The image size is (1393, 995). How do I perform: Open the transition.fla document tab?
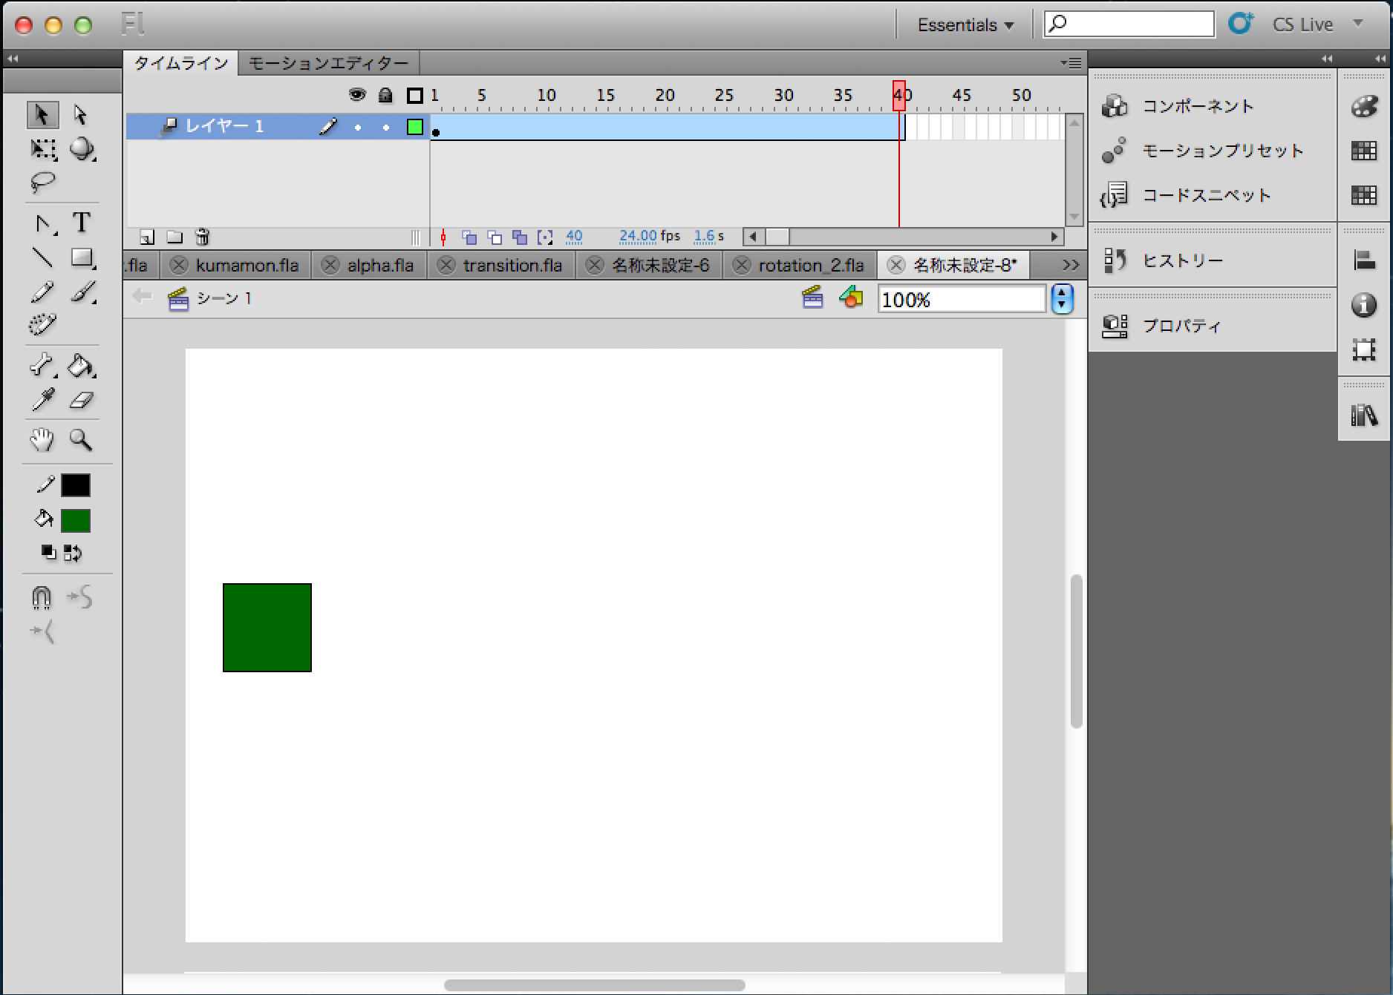[512, 265]
